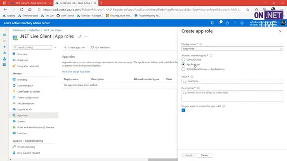Viewport: 287px width, 161px height.
Task: Select the Users/Groups radio button
Action: (x=183, y=59)
